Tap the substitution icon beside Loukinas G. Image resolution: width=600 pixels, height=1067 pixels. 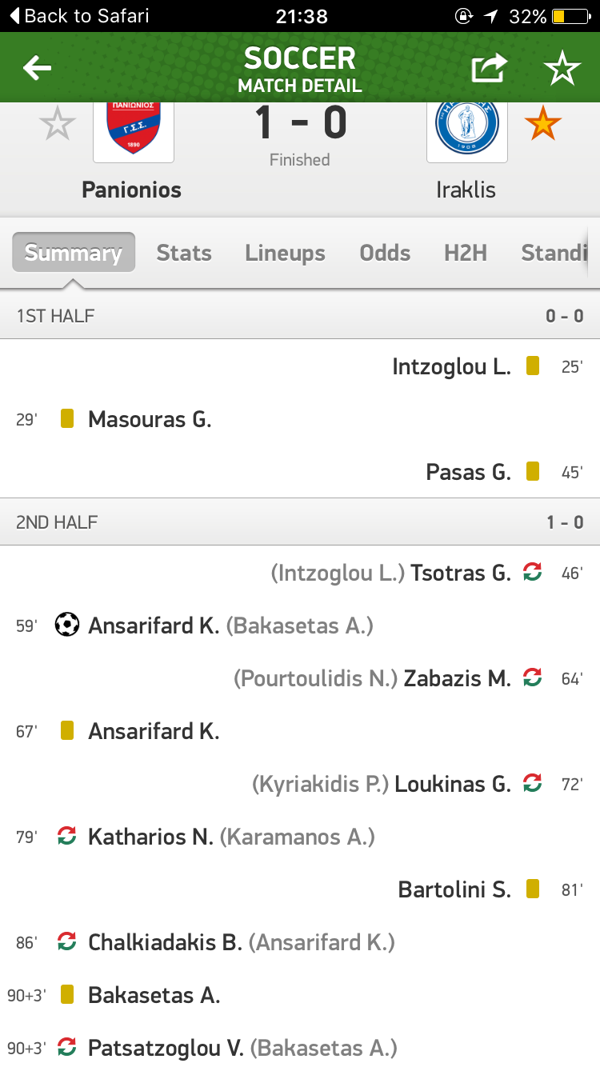532,783
